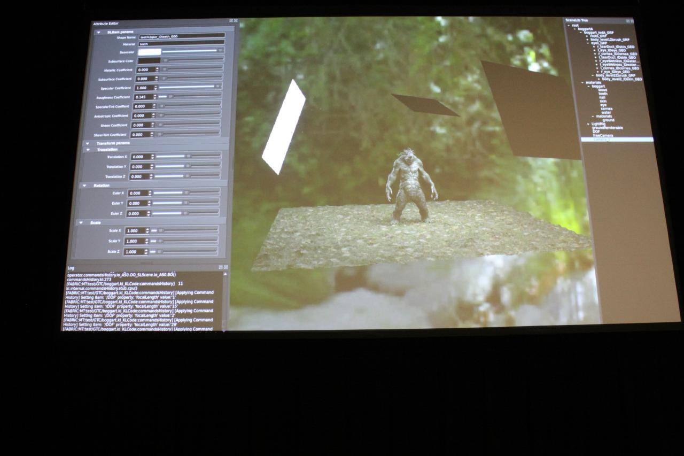Image resolution: width=684 pixels, height=456 pixels.
Task: Collapse the Scale section
Action: tap(81, 222)
